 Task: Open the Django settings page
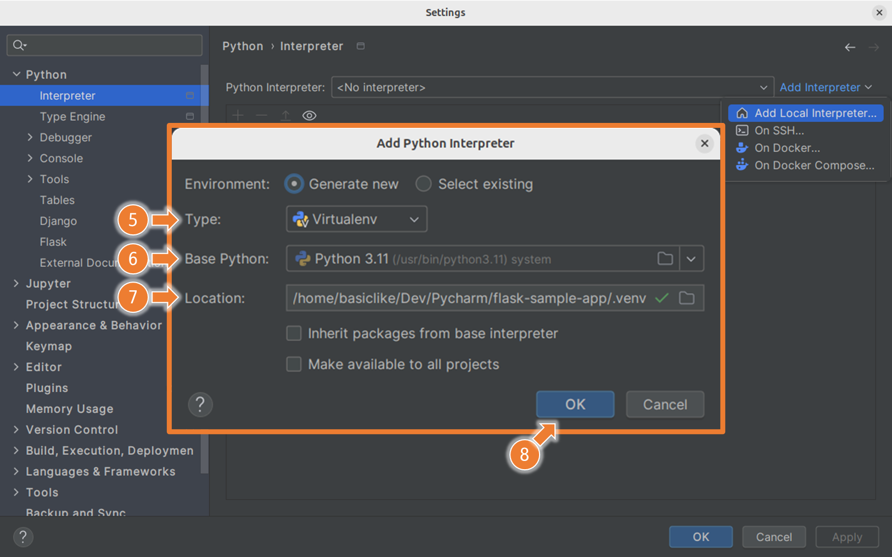[x=58, y=221]
